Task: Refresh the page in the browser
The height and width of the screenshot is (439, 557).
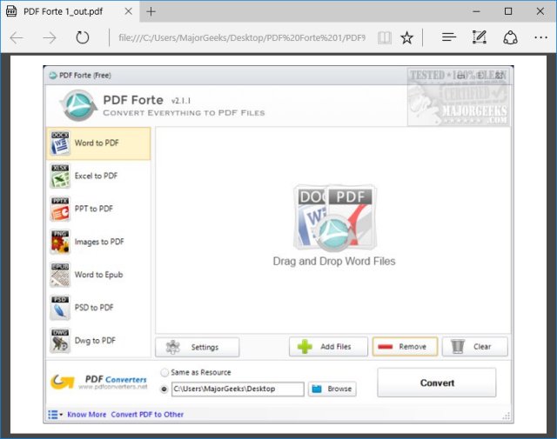Action: click(83, 37)
